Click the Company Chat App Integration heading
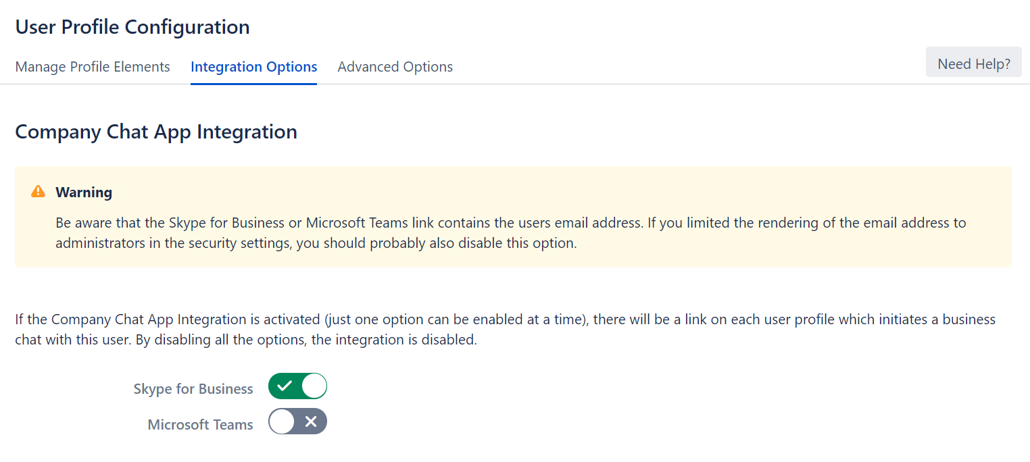Image resolution: width=1030 pixels, height=462 pixels. (156, 132)
